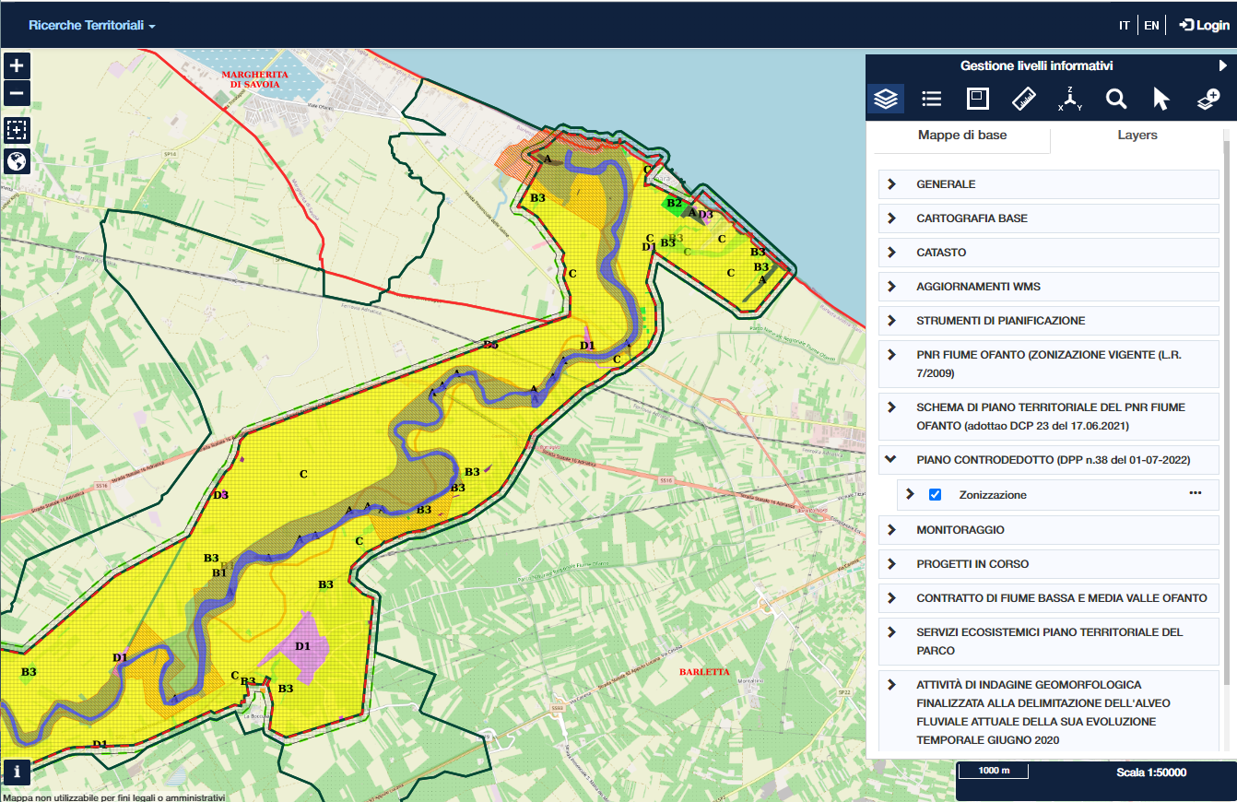Open the legend list icon
Image resolution: width=1237 pixels, height=802 pixels.
(x=932, y=99)
